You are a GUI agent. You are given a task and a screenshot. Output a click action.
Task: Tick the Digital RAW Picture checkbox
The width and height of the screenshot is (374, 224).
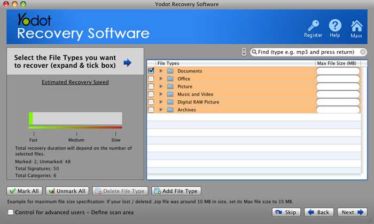151,102
